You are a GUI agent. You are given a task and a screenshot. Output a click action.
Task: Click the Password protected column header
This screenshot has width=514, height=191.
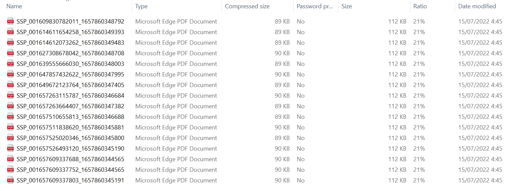pos(315,6)
